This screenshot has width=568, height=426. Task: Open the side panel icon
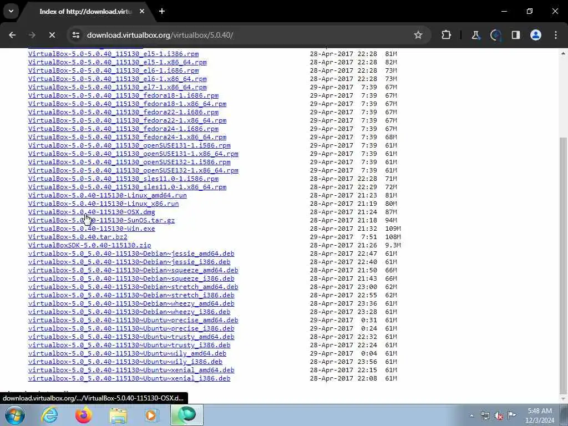[515, 35]
